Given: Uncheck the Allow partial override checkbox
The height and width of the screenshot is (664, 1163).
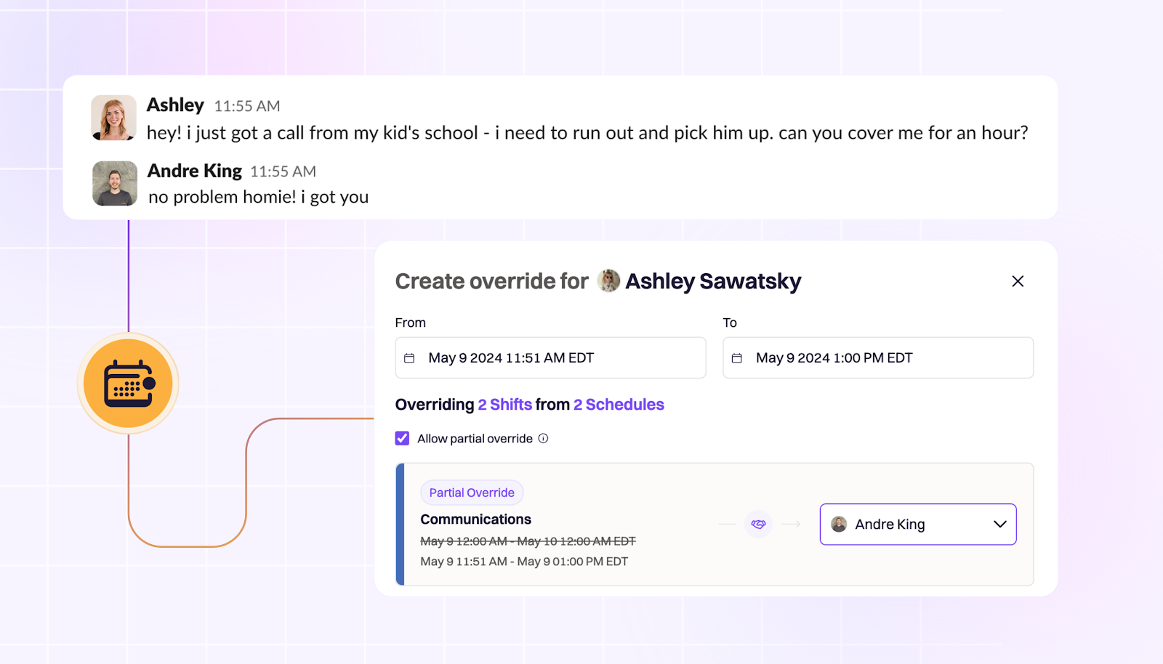Looking at the screenshot, I should point(403,438).
